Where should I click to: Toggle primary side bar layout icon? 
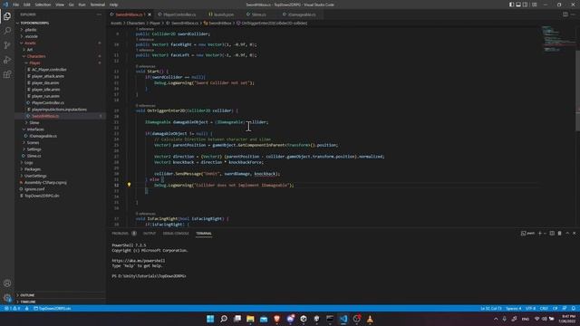pyautogui.click(x=511, y=5)
